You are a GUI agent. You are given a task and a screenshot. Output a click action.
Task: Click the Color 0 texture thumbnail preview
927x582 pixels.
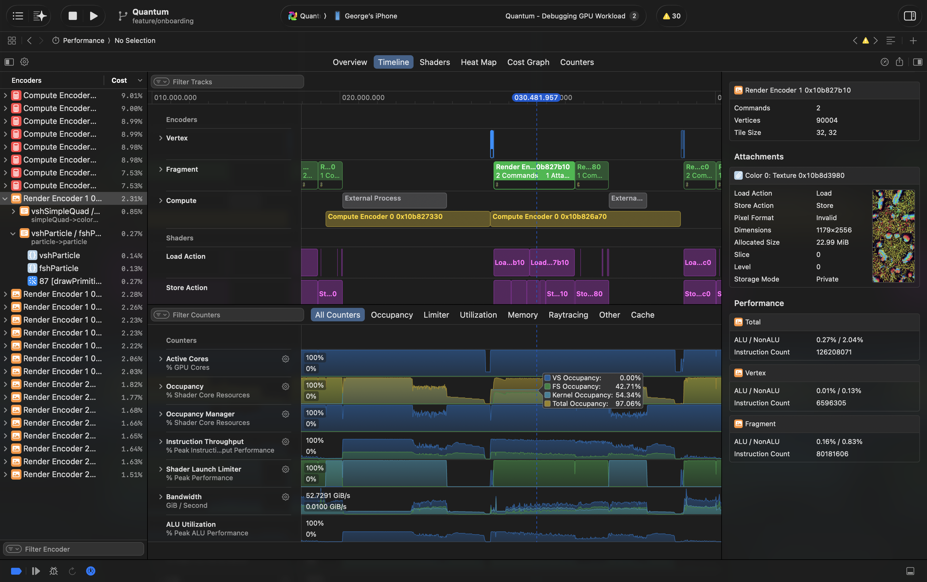tap(893, 236)
